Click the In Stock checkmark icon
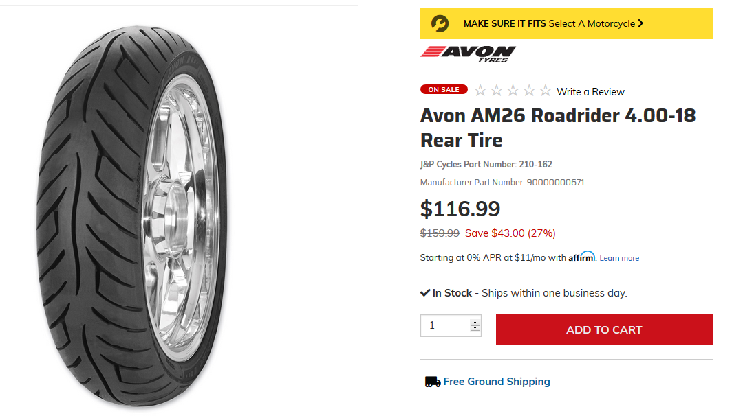 click(425, 293)
